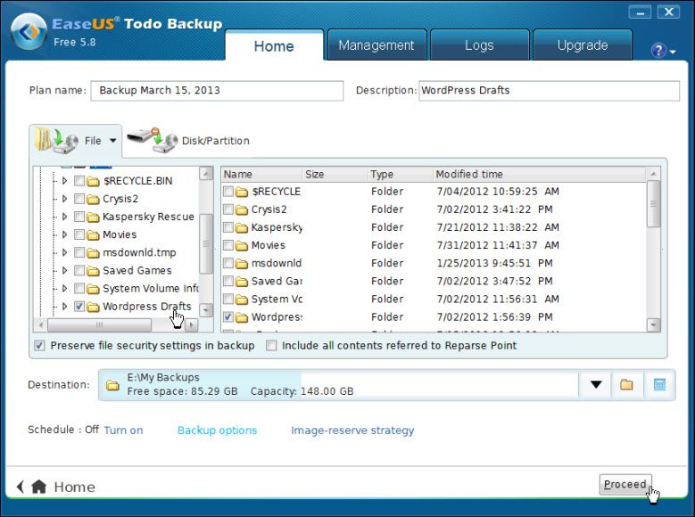
Task: Click the blue calculator icon in destination
Action: [x=659, y=384]
